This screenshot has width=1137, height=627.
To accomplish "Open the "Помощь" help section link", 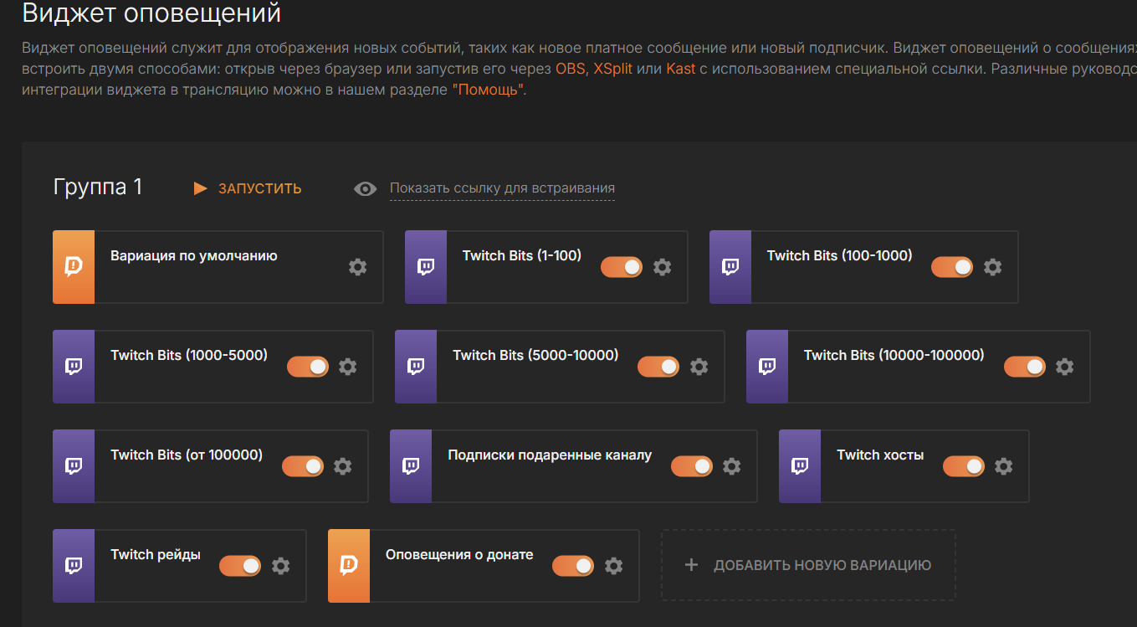I will tap(488, 90).
